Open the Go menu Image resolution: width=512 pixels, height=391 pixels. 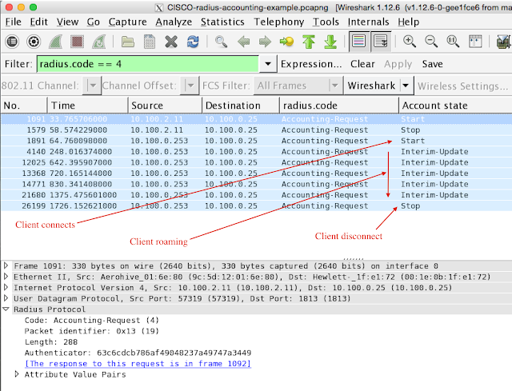point(94,22)
